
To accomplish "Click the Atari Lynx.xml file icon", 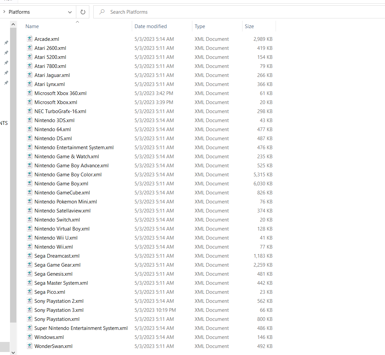I will click(29, 84).
